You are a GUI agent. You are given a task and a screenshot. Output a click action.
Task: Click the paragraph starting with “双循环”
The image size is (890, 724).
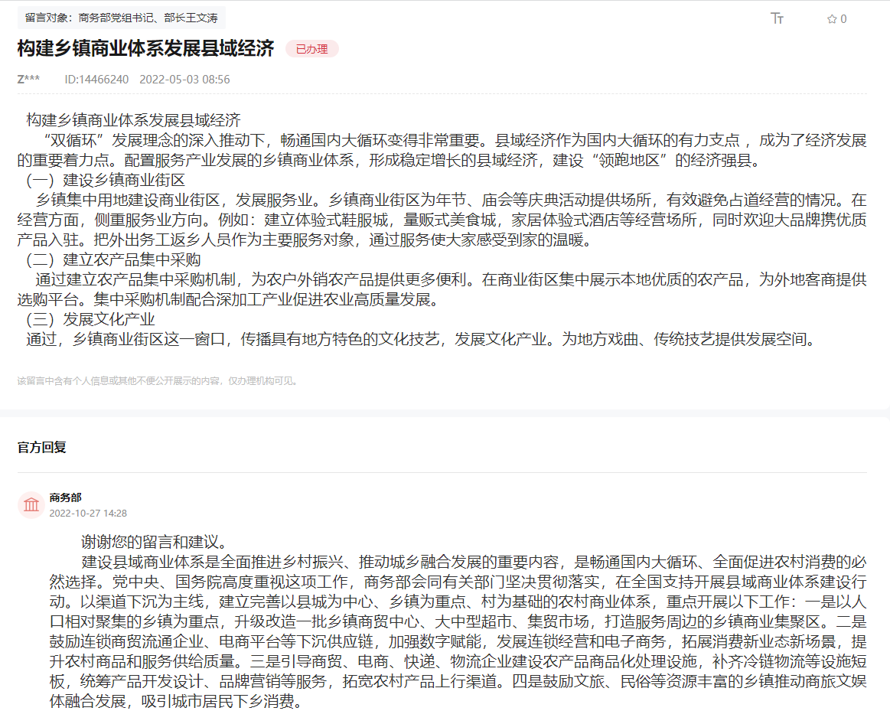point(444,151)
